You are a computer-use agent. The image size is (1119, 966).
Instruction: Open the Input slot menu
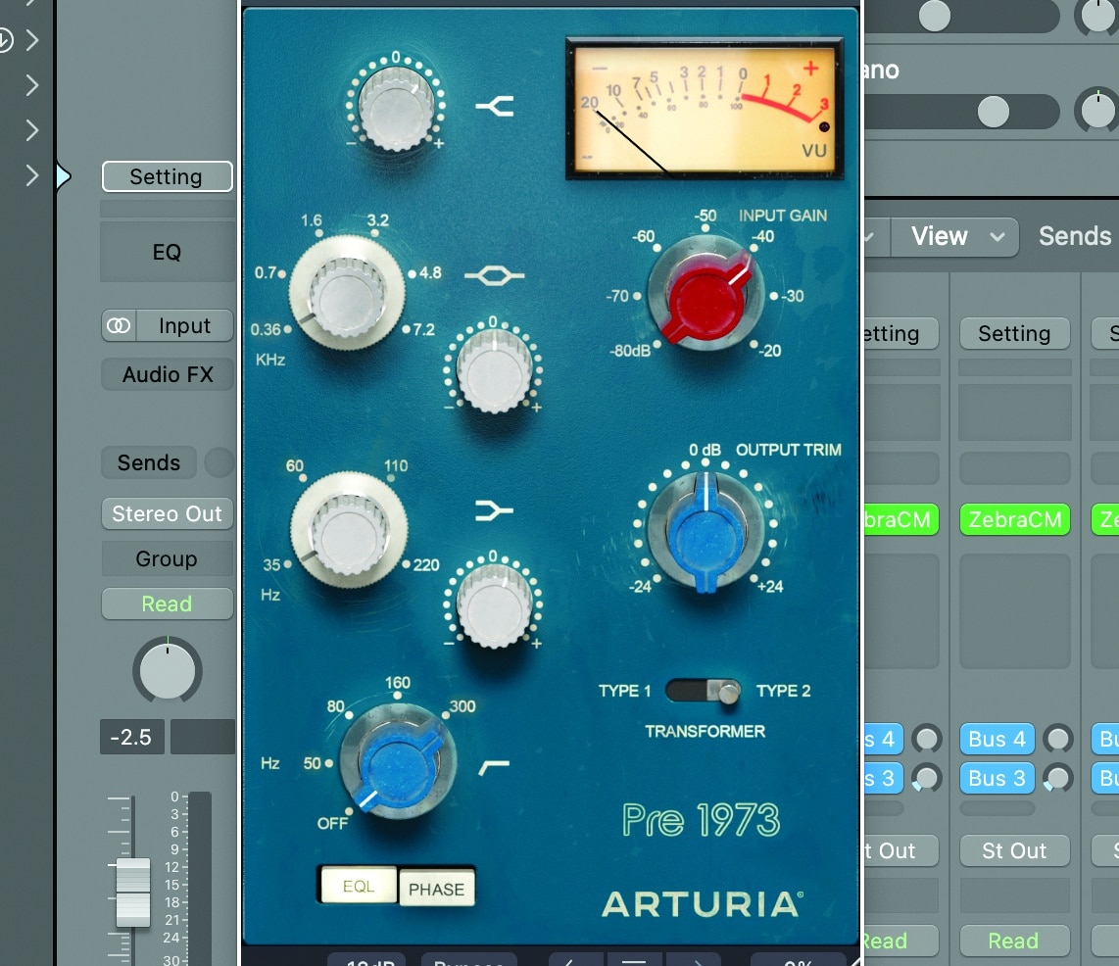(185, 326)
